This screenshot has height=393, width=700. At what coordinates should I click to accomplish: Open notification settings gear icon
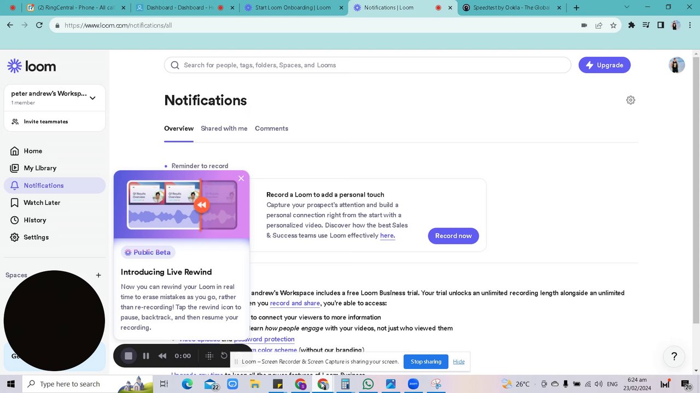631,100
